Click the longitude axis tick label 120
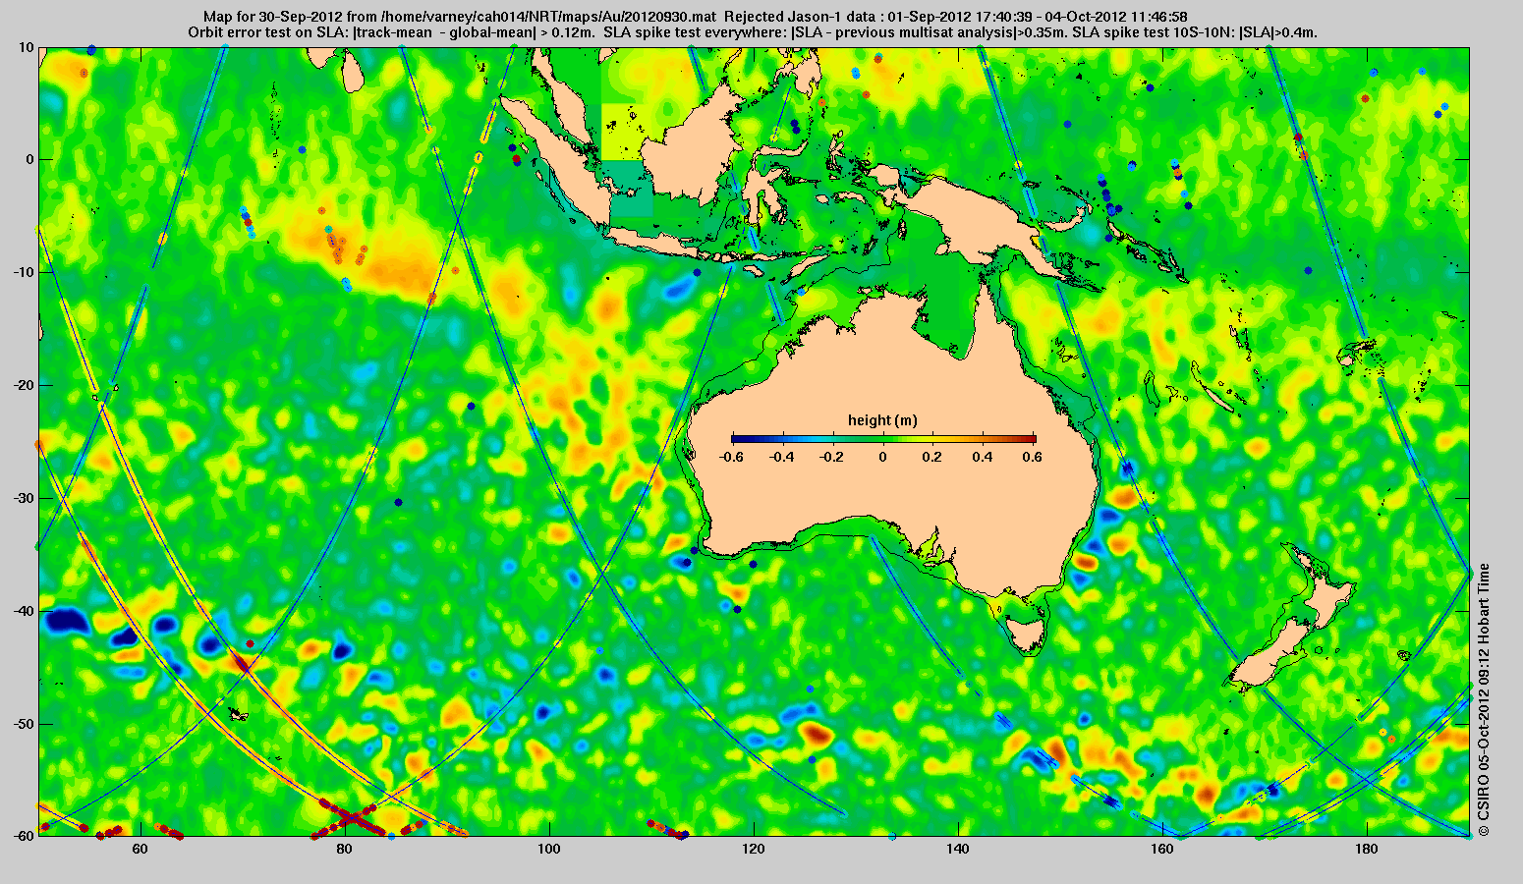 click(754, 848)
